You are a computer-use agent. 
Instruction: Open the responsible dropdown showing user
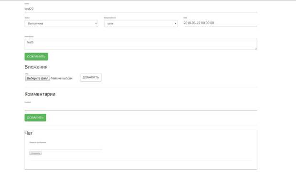click(141, 23)
